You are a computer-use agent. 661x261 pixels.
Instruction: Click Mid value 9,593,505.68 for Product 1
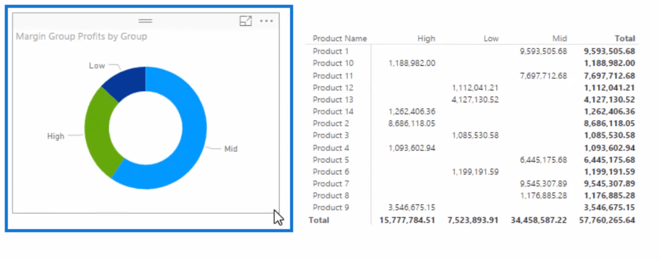pos(543,51)
